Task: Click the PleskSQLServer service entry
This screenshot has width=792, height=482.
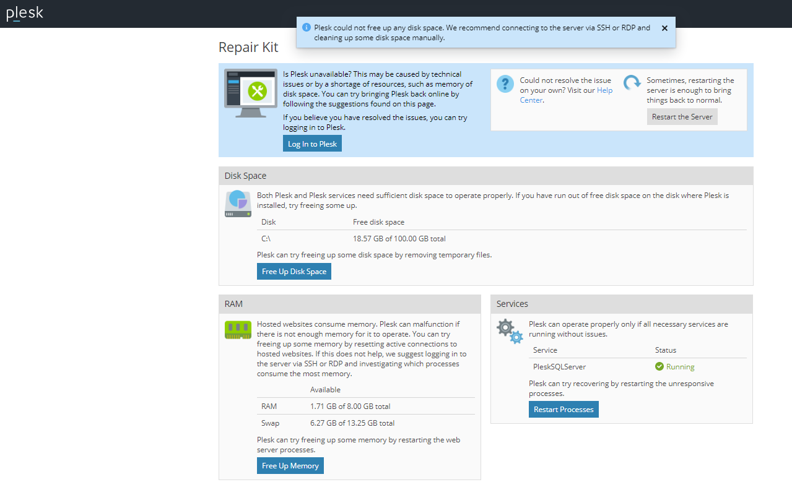Action: (559, 367)
